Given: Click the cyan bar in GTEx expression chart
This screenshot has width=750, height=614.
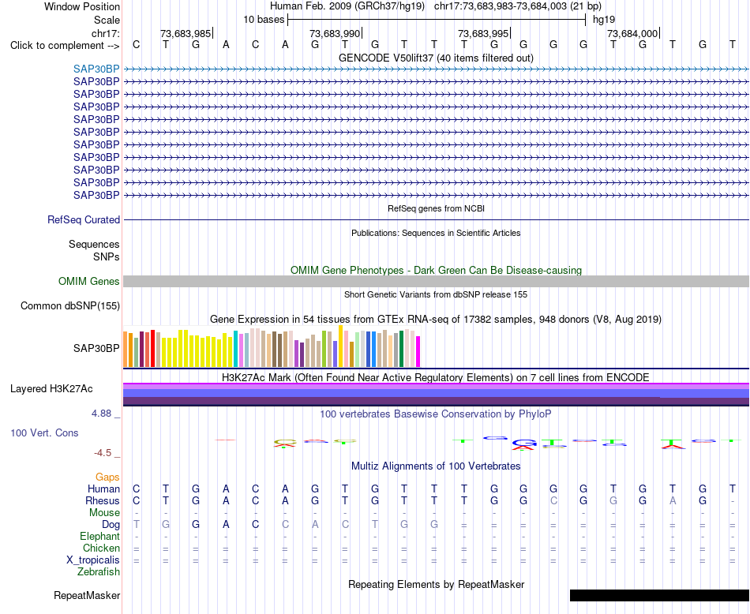Looking at the screenshot, I should point(235,349).
